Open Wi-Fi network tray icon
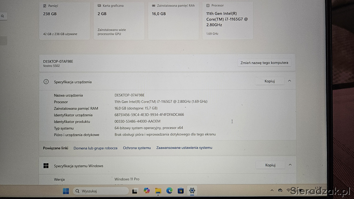Image resolution: width=354 pixels, height=199 pixels. 289,190
